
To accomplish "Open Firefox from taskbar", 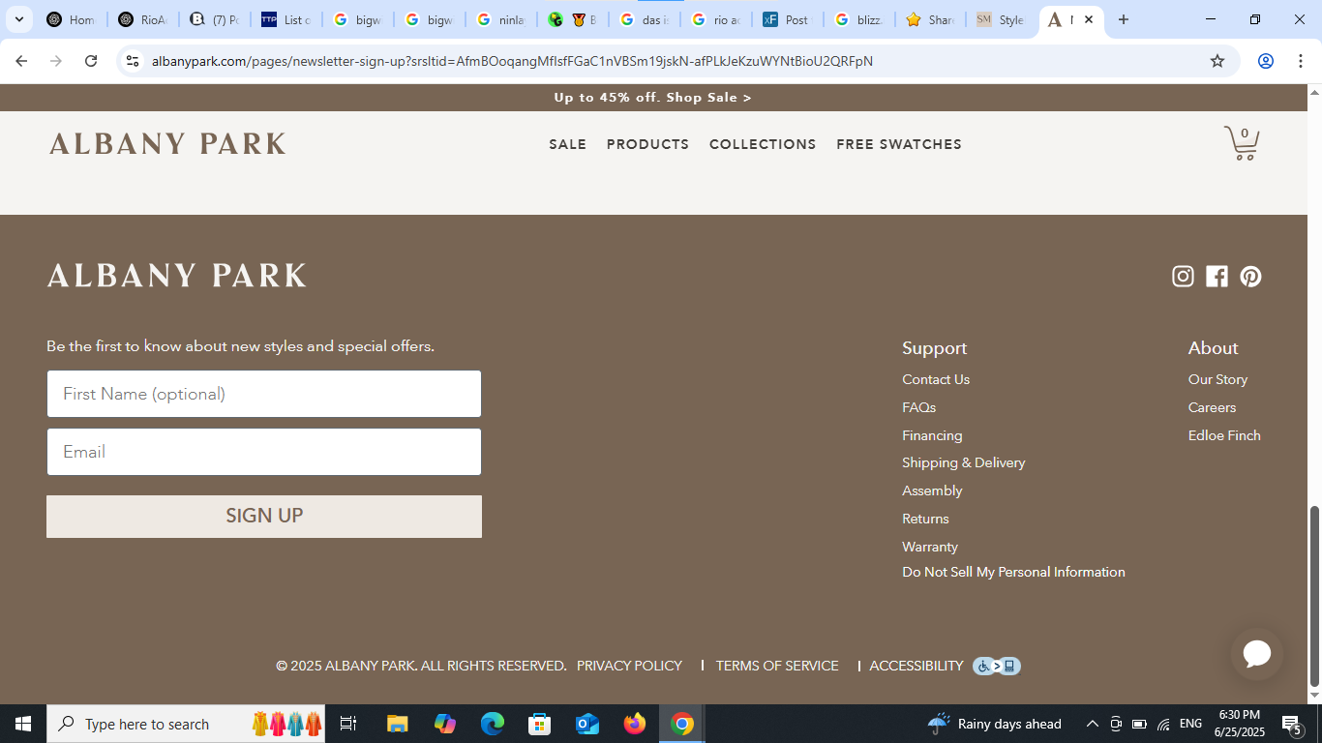I will coord(635,724).
